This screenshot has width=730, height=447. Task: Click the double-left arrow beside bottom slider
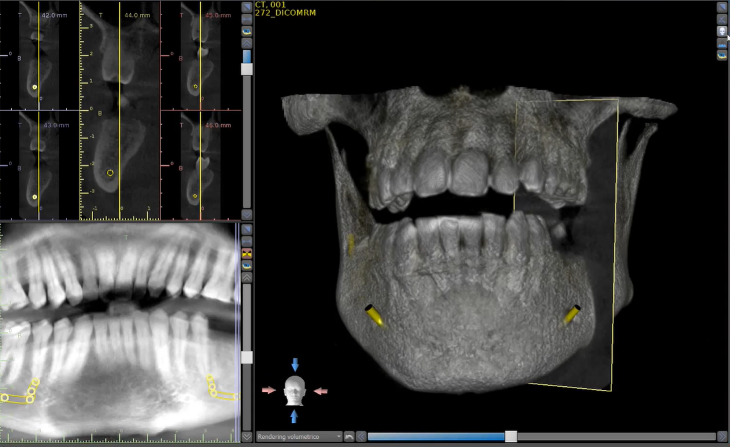[x=361, y=437]
